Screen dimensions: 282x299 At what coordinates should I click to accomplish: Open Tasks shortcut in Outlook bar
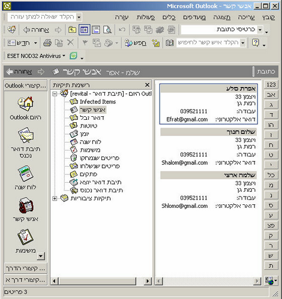[x=25, y=237]
